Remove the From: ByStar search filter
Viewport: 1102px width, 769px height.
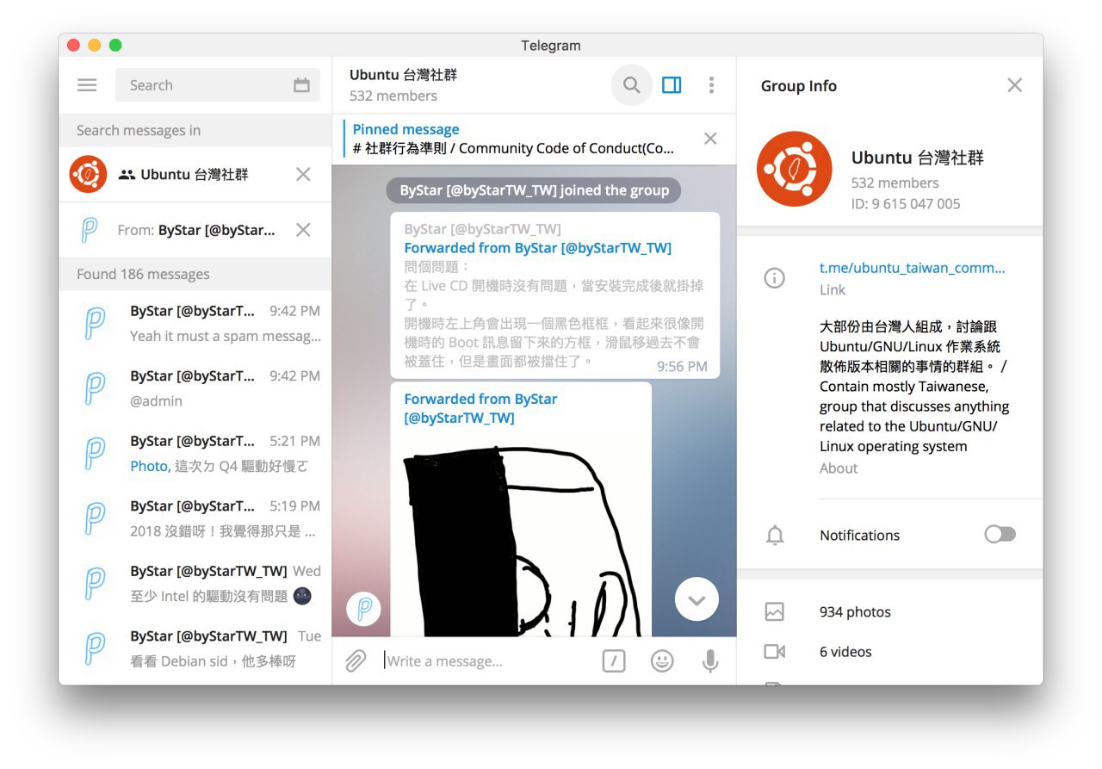pos(303,230)
